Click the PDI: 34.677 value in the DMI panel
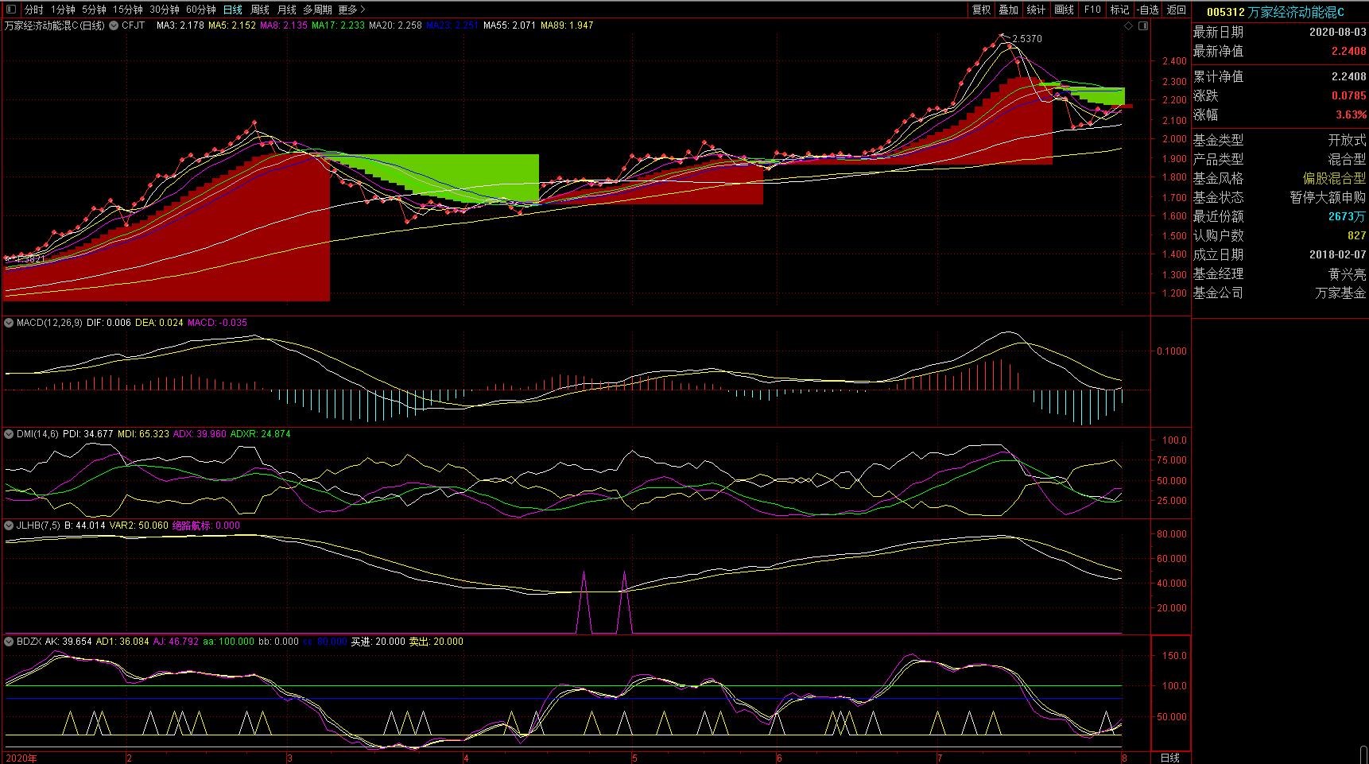This screenshot has width=1369, height=764. tap(88, 434)
